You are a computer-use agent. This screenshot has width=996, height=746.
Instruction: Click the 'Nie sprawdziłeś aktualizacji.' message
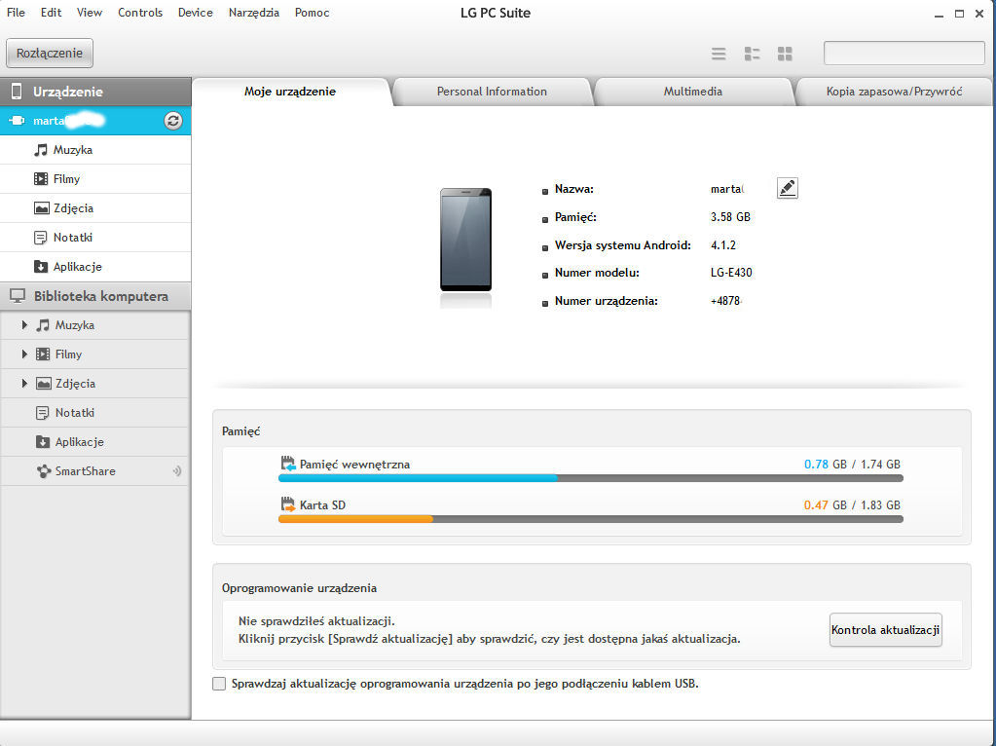point(317,620)
